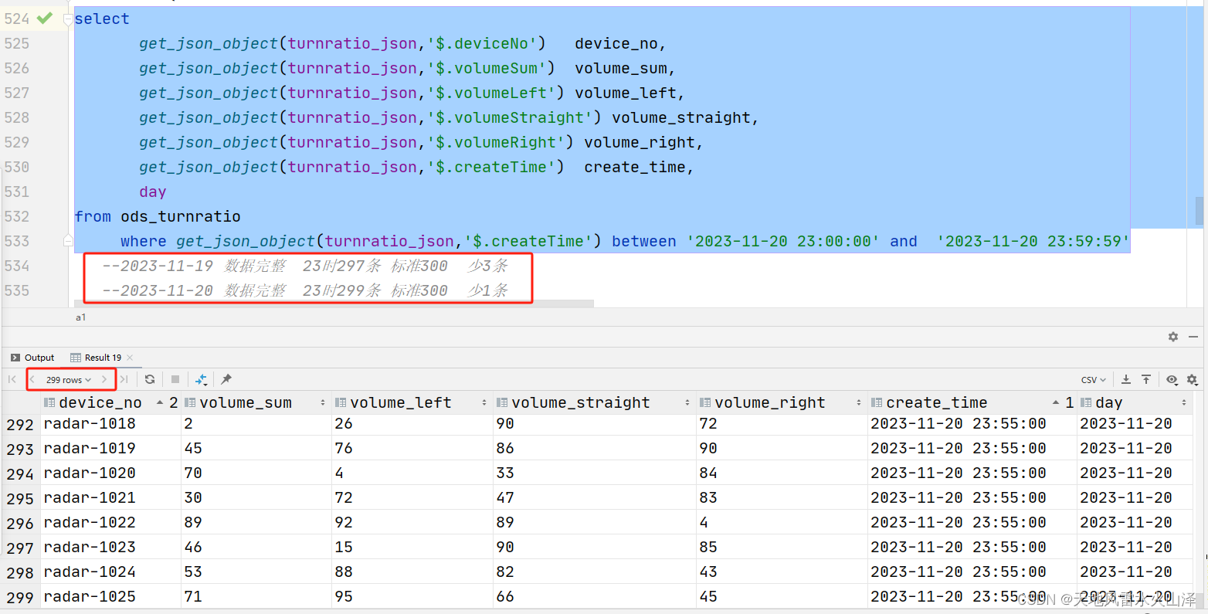
Task: Open the 299 rows page size dropdown
Action: [68, 379]
